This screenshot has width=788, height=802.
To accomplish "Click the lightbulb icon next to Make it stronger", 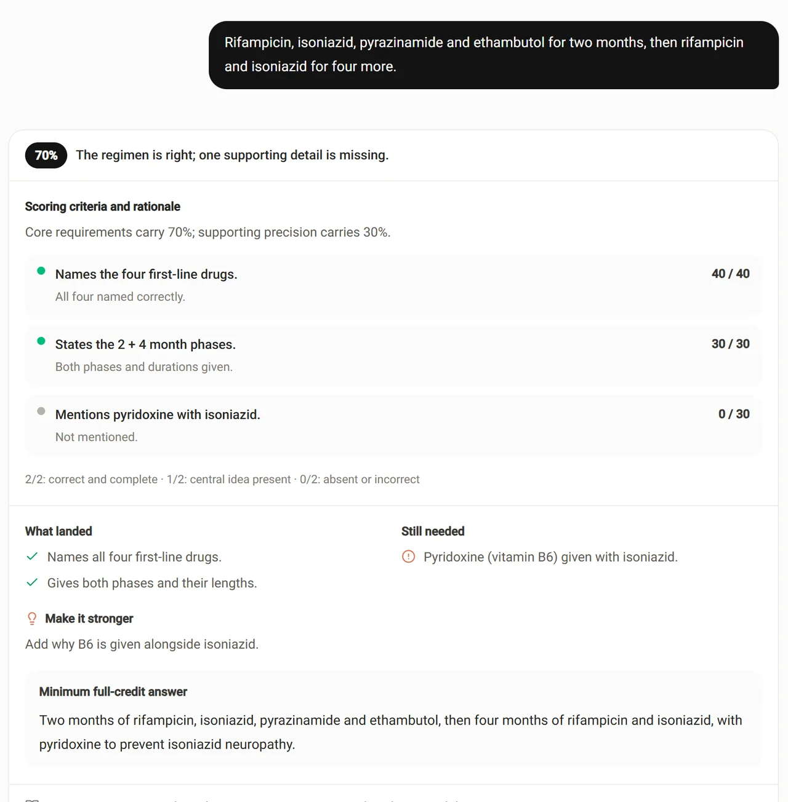I will click(x=32, y=619).
